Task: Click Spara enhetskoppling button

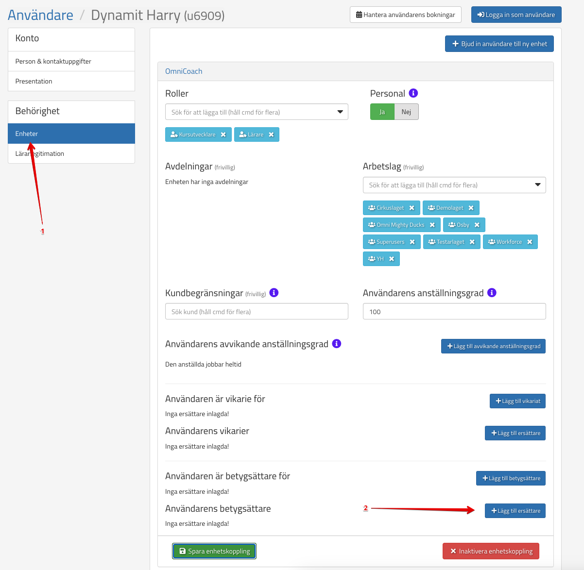Action: tap(214, 551)
